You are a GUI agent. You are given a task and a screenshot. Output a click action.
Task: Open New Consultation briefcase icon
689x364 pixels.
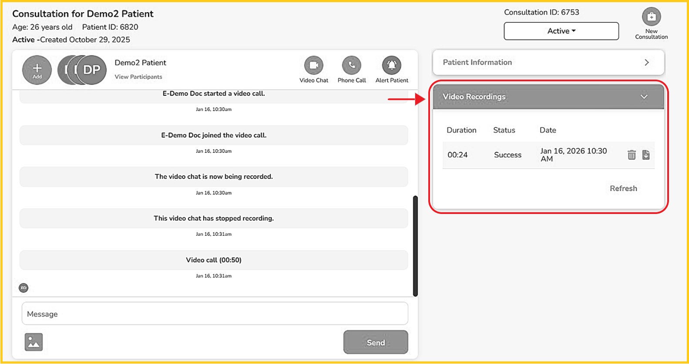pyautogui.click(x=651, y=17)
